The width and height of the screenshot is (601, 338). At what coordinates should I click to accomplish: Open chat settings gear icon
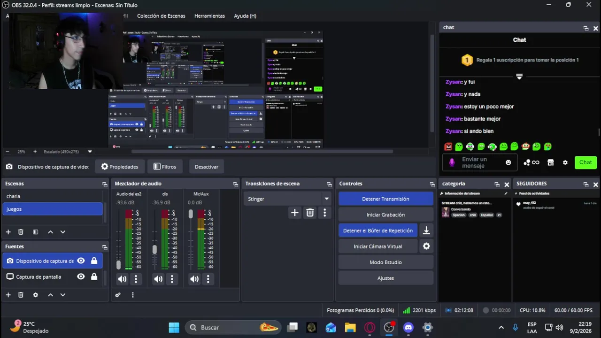pyautogui.click(x=565, y=162)
